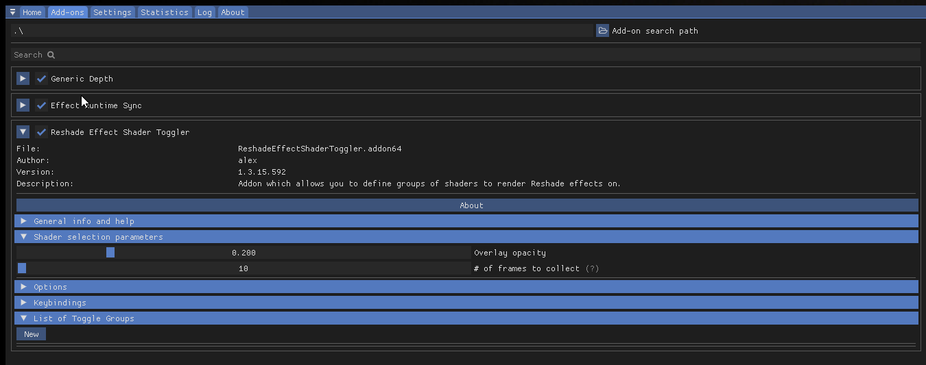Click the add-on description text

coord(429,184)
